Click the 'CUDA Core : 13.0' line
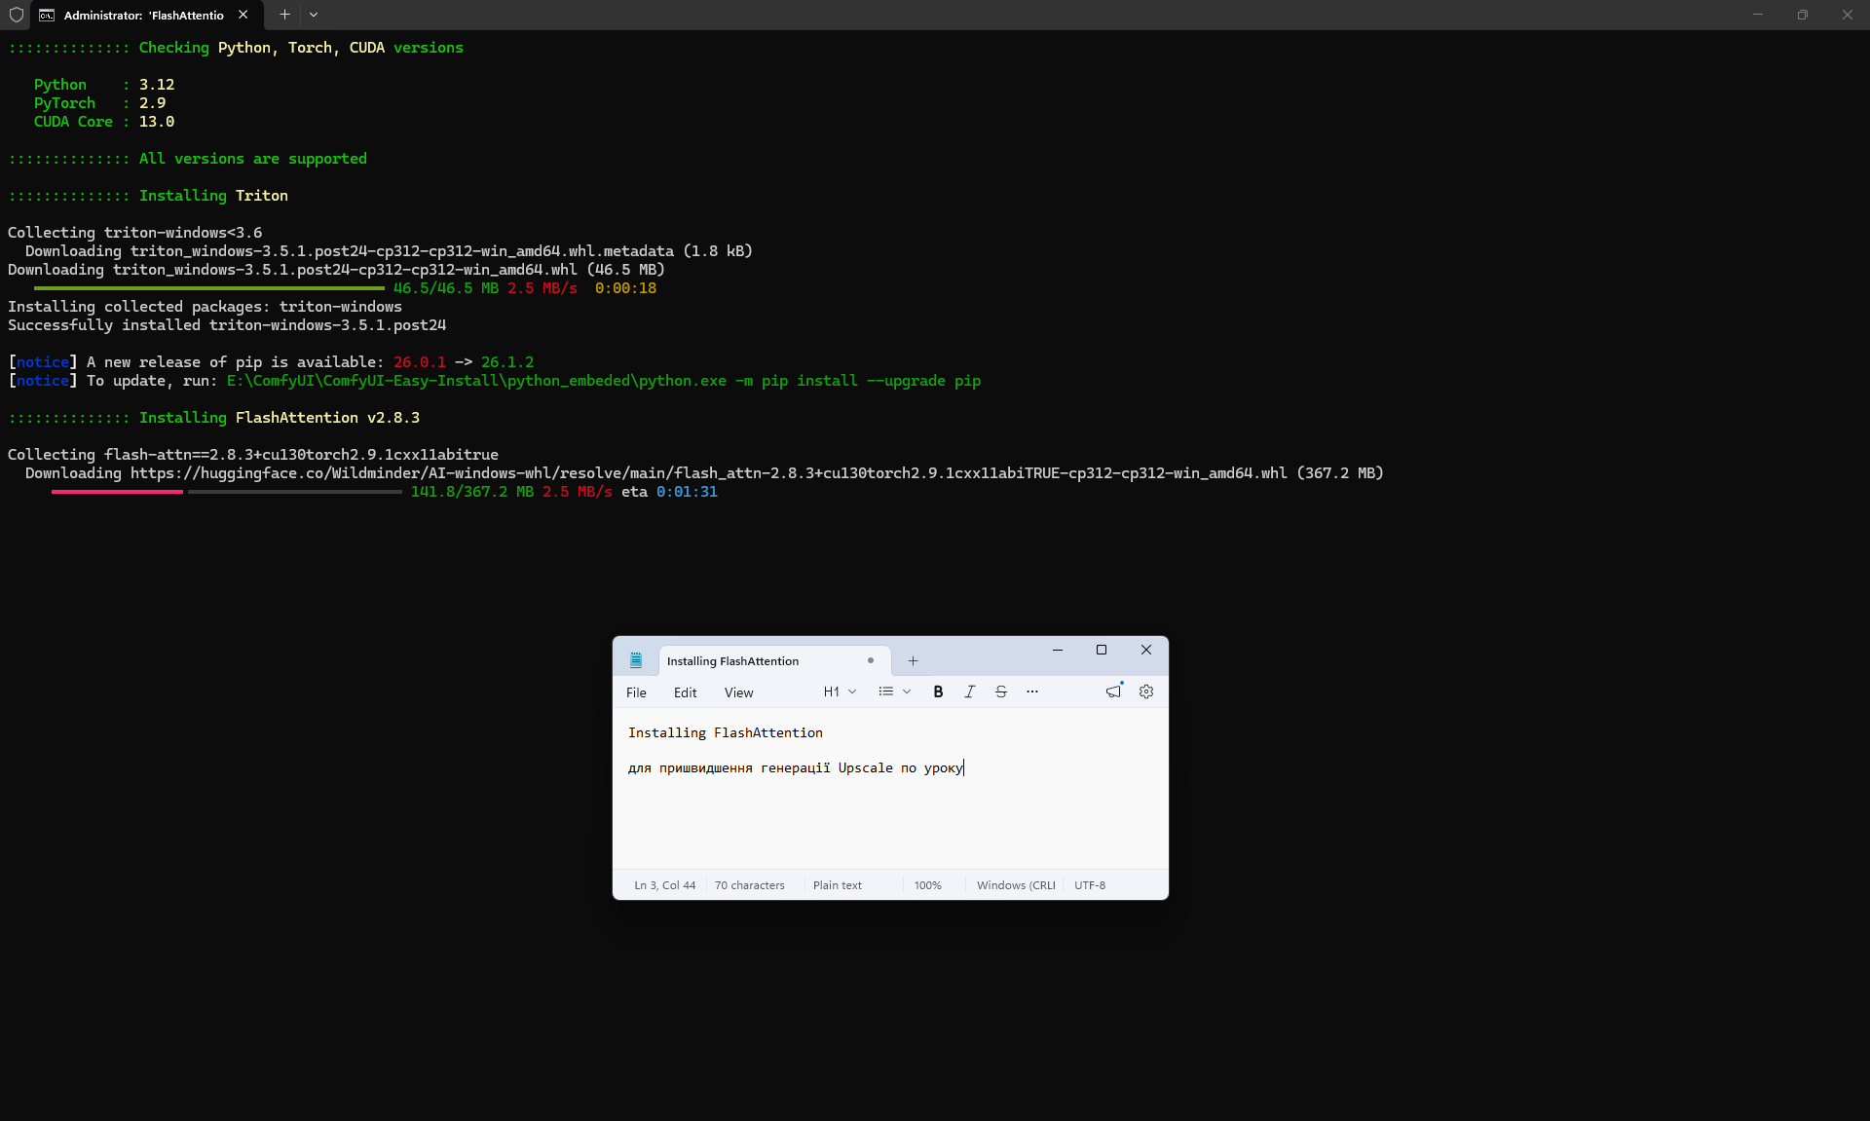This screenshot has height=1121, width=1870. click(x=104, y=122)
